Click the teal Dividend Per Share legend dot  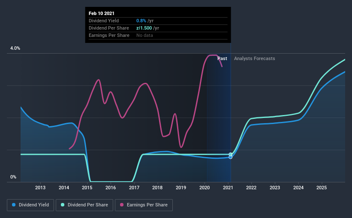63,205
